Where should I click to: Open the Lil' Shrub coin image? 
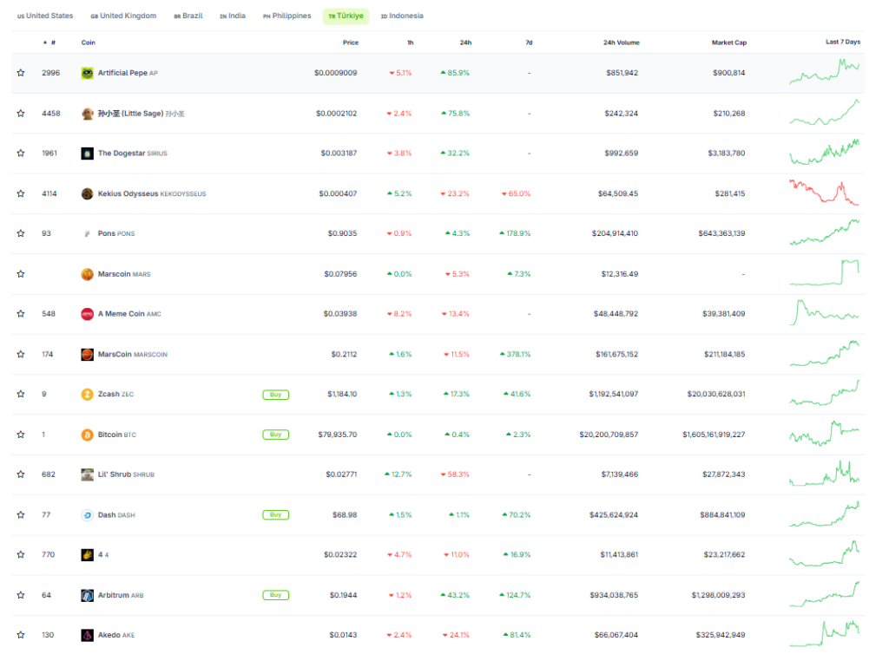click(88, 474)
